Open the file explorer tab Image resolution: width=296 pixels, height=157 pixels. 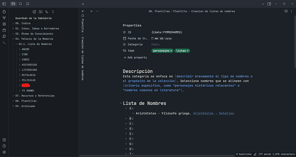(13, 4)
